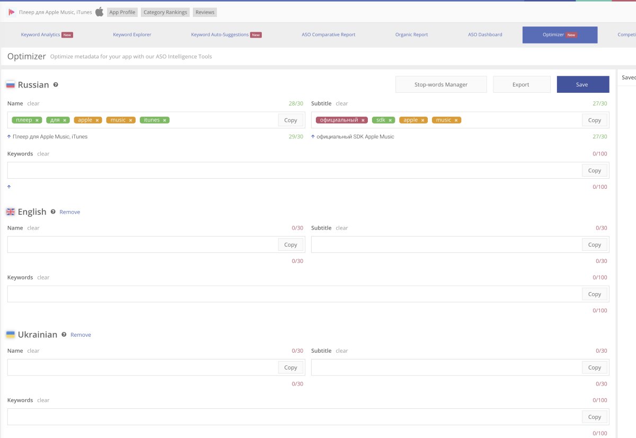Clear the English Name field
The image size is (636, 438).
[33, 228]
